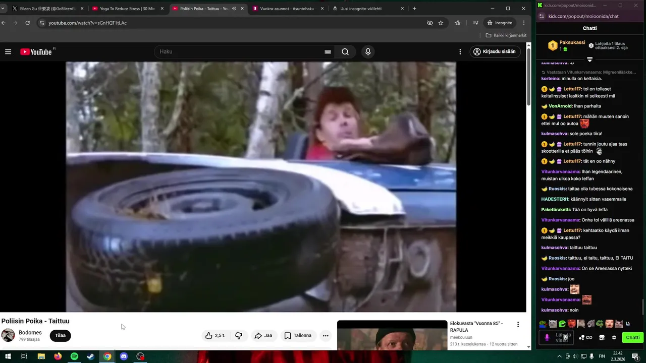Open Chrome bookmarks star-plus toolbar icon

(x=458, y=23)
